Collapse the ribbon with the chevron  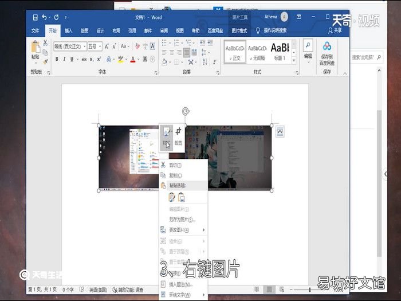pos(345,73)
